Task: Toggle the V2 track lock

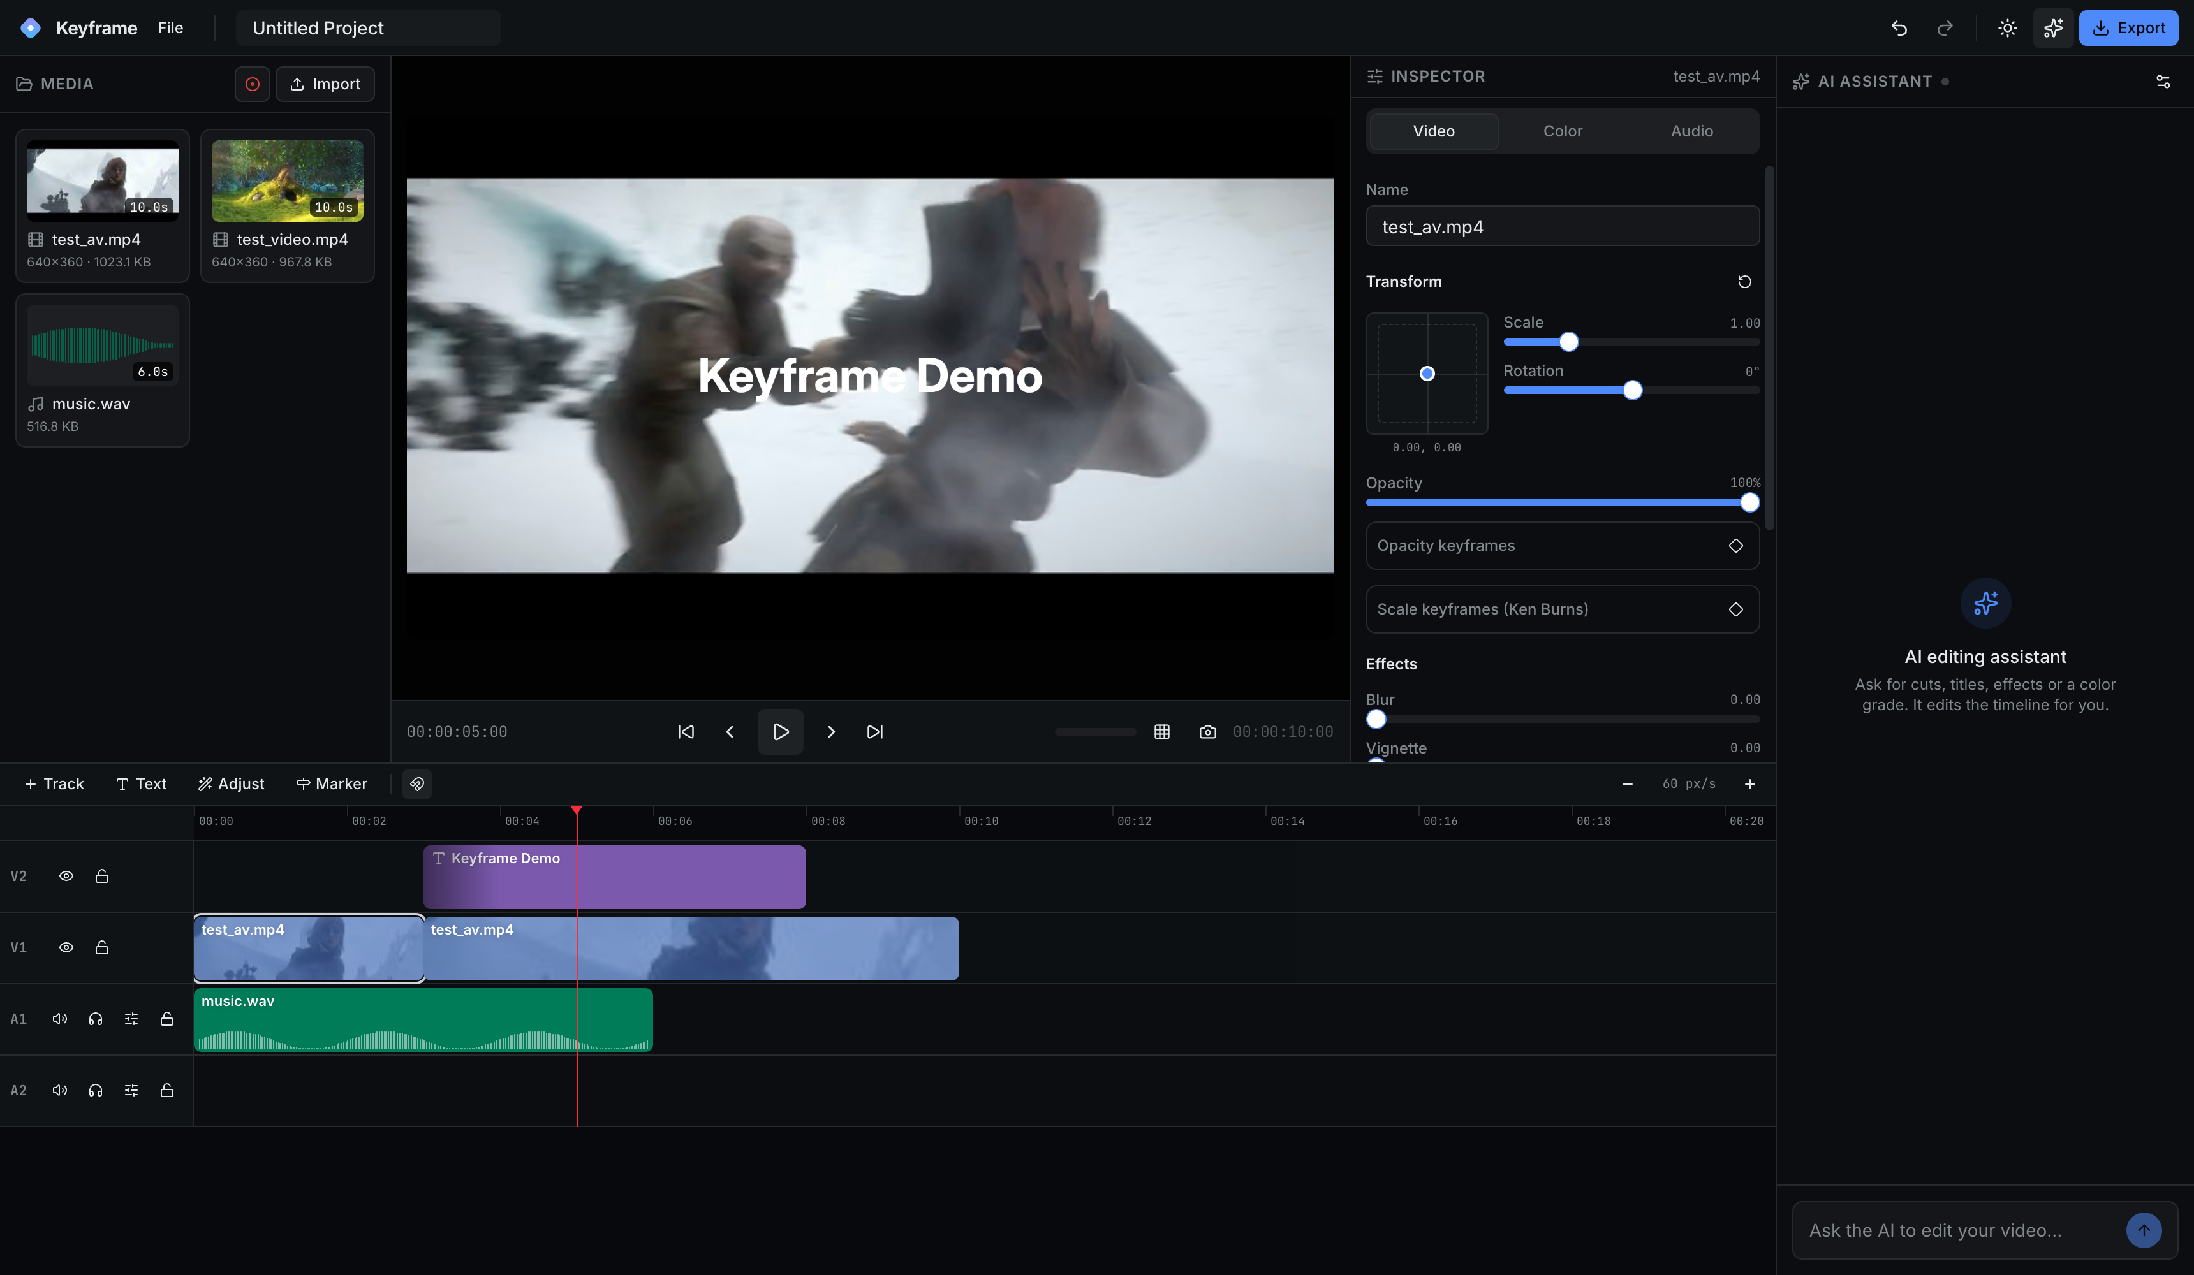Action: 102,877
